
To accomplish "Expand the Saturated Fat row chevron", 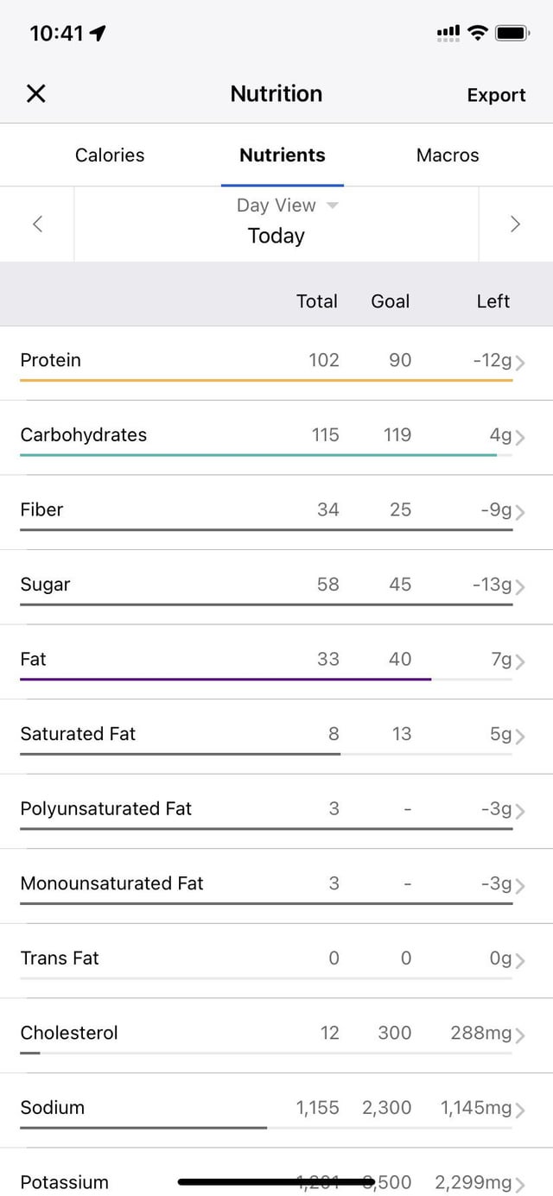I will [519, 737].
